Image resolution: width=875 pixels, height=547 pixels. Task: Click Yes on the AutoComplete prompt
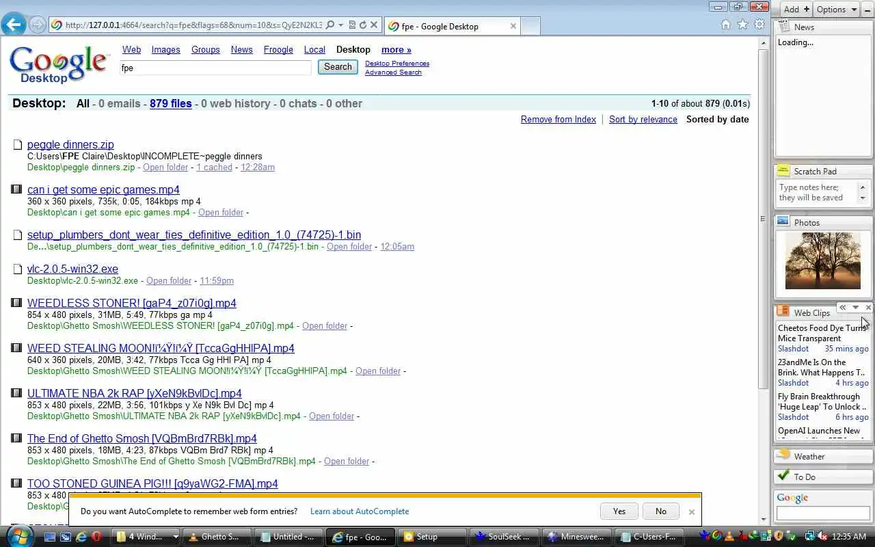pyautogui.click(x=619, y=511)
